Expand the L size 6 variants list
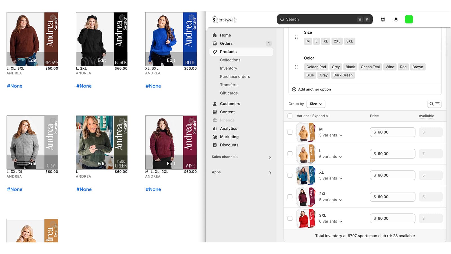Viewport: 451px width, 254px height. click(x=331, y=157)
